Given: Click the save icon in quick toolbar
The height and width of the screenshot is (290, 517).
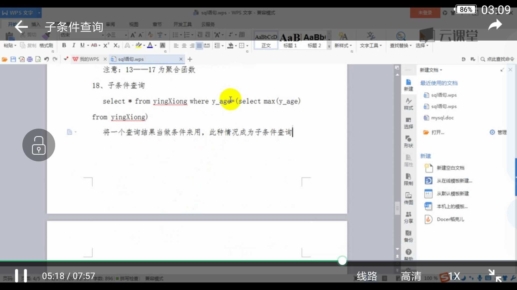Looking at the screenshot, I should 13,59.
